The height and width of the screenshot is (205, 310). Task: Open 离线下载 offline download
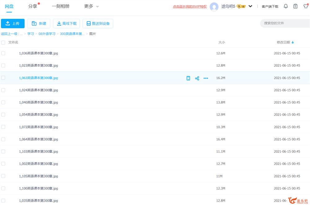66,23
